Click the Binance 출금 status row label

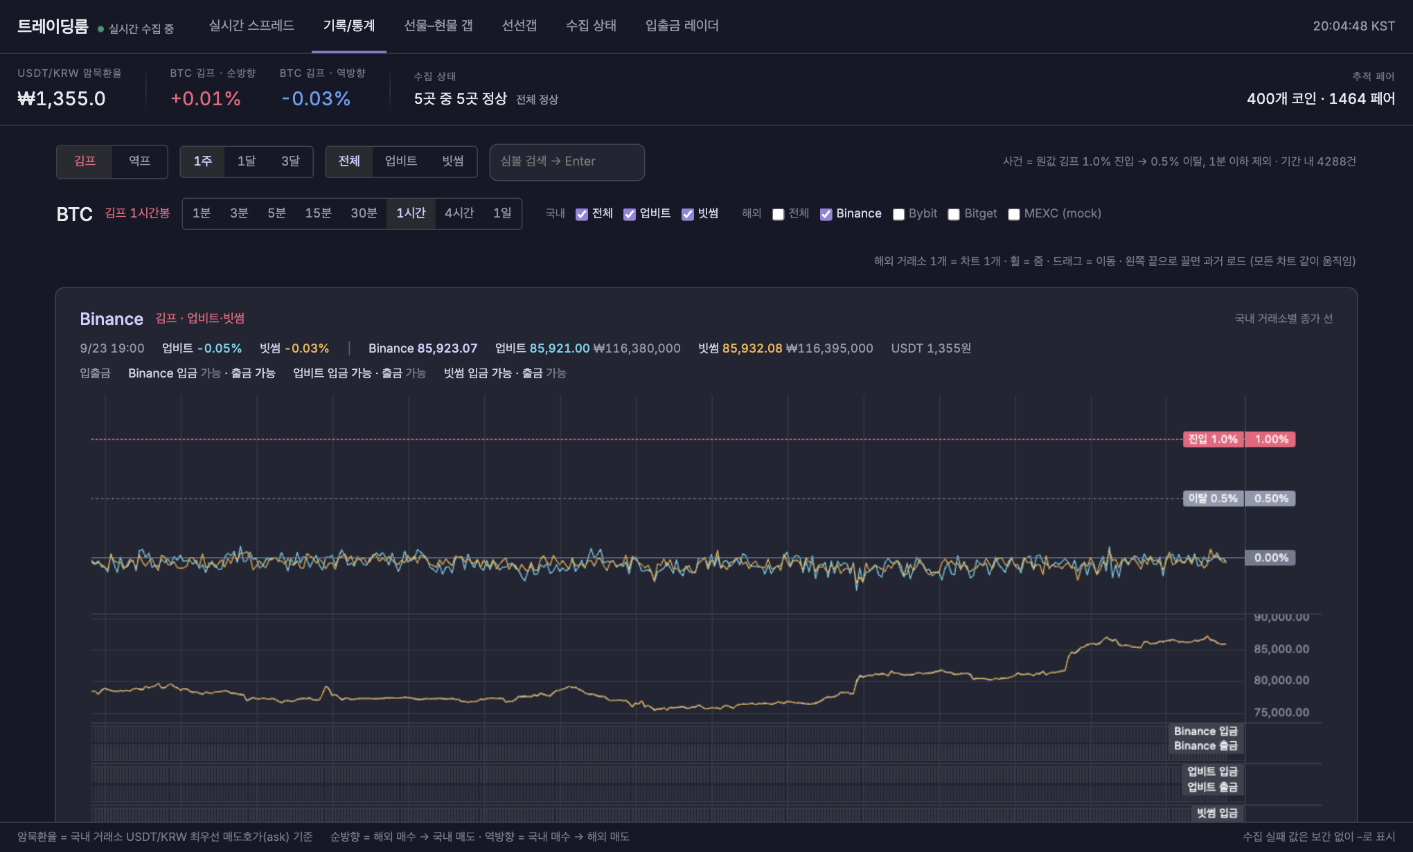pos(1205,746)
